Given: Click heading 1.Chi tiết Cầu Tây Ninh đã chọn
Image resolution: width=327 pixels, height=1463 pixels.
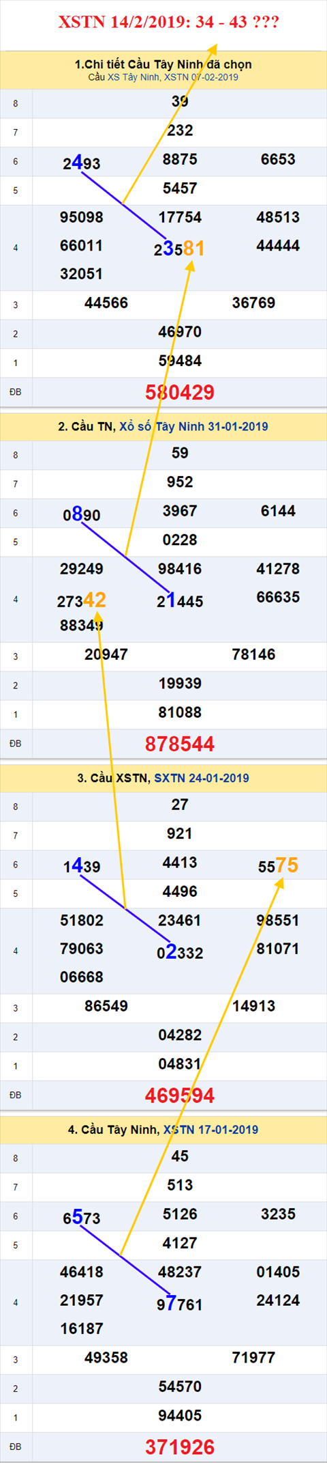Looking at the screenshot, I should pos(163,64).
